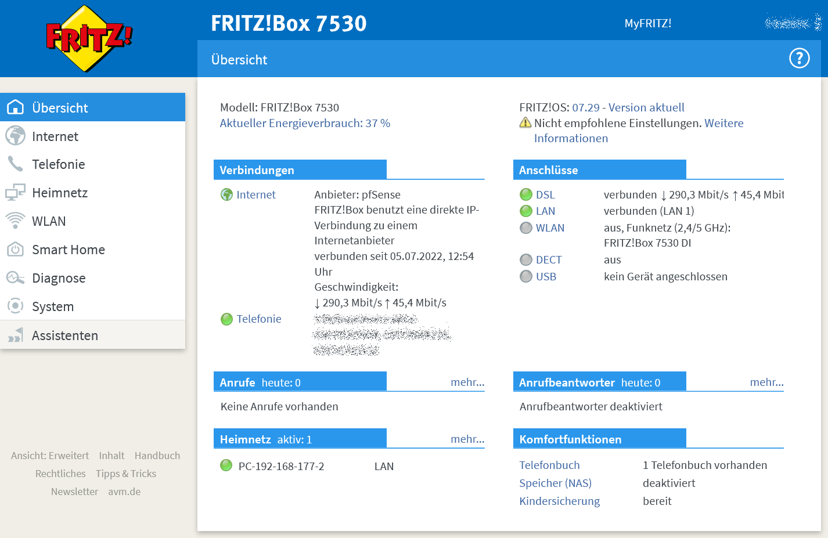Click the globe icon beside Internet connection
Viewport: 828px width, 538px height.
click(x=226, y=194)
